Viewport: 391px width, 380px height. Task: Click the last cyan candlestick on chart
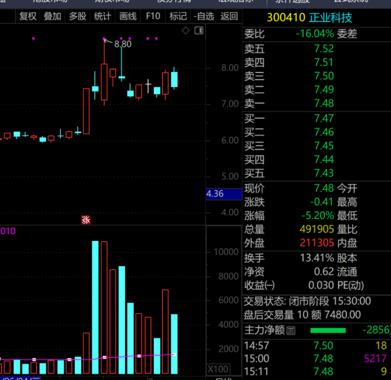coord(174,79)
